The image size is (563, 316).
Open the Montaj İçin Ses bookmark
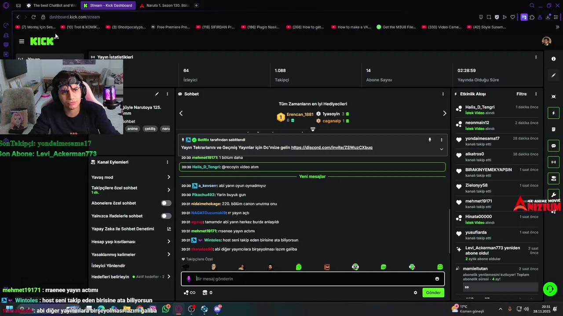pos(35,27)
